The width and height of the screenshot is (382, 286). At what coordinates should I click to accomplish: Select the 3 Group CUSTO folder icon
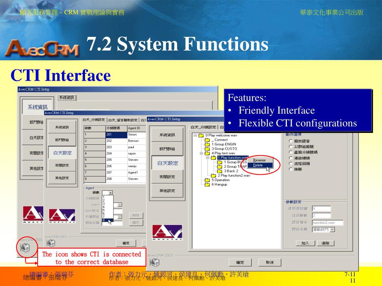point(207,149)
